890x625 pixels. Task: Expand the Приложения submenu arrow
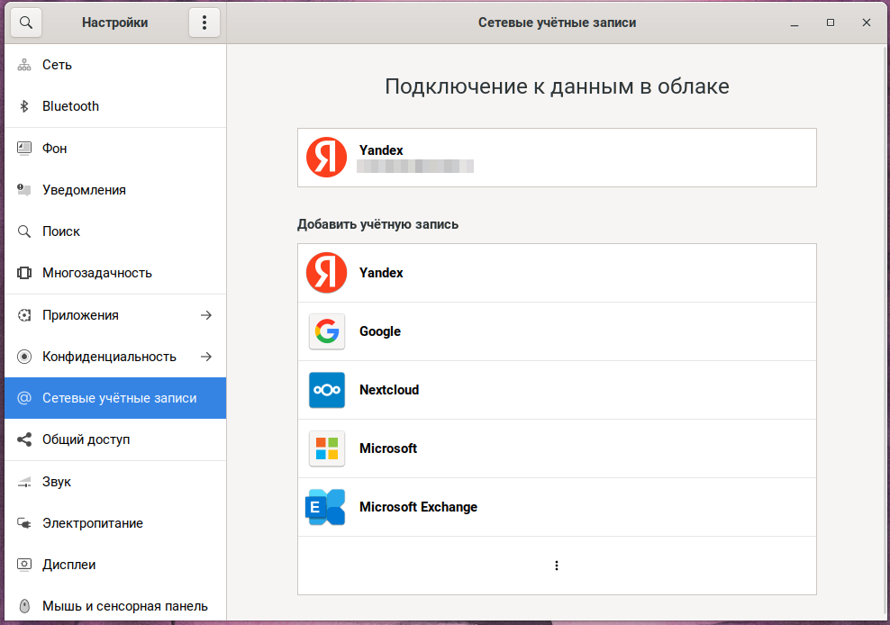pos(206,315)
